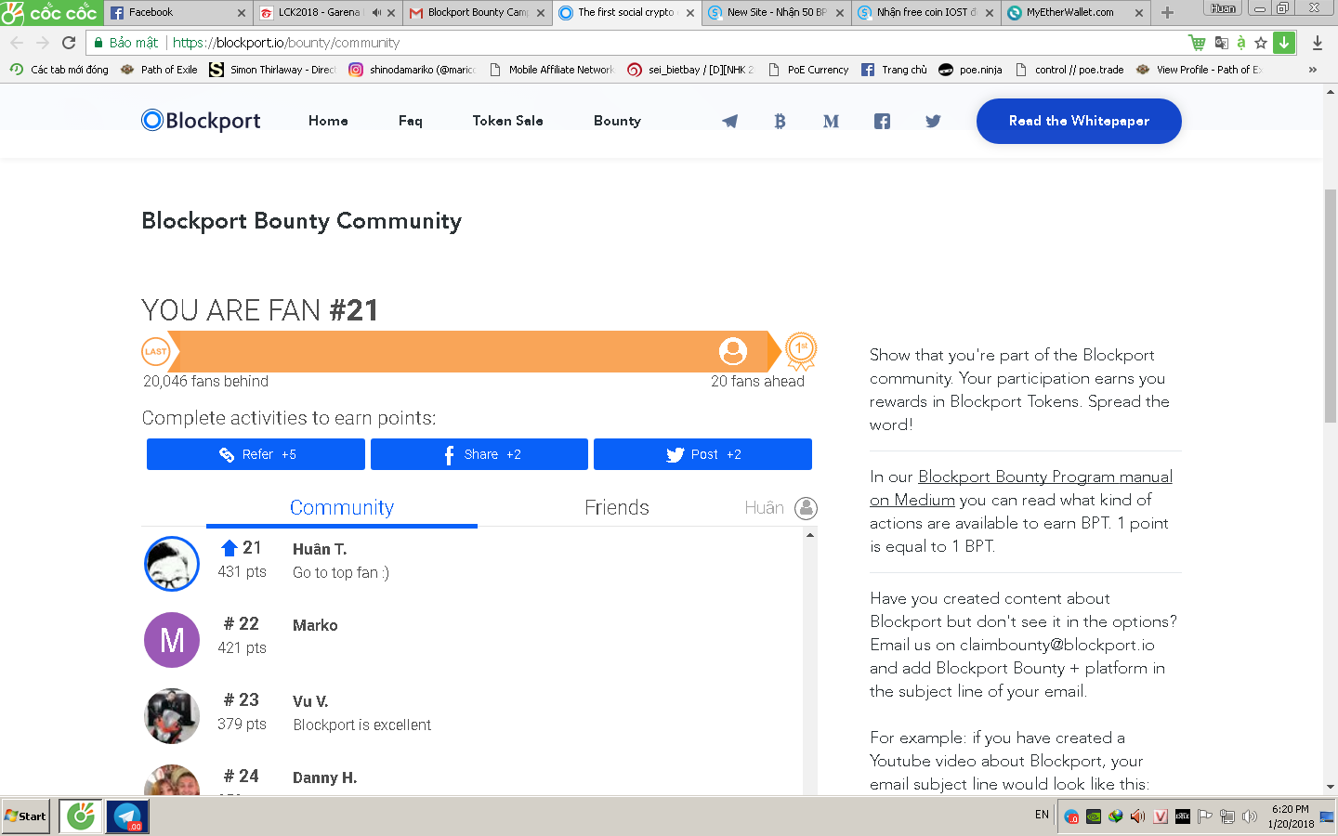This screenshot has width=1338, height=836.
Task: Click the Twitter Post +2 button
Action: tap(702, 454)
